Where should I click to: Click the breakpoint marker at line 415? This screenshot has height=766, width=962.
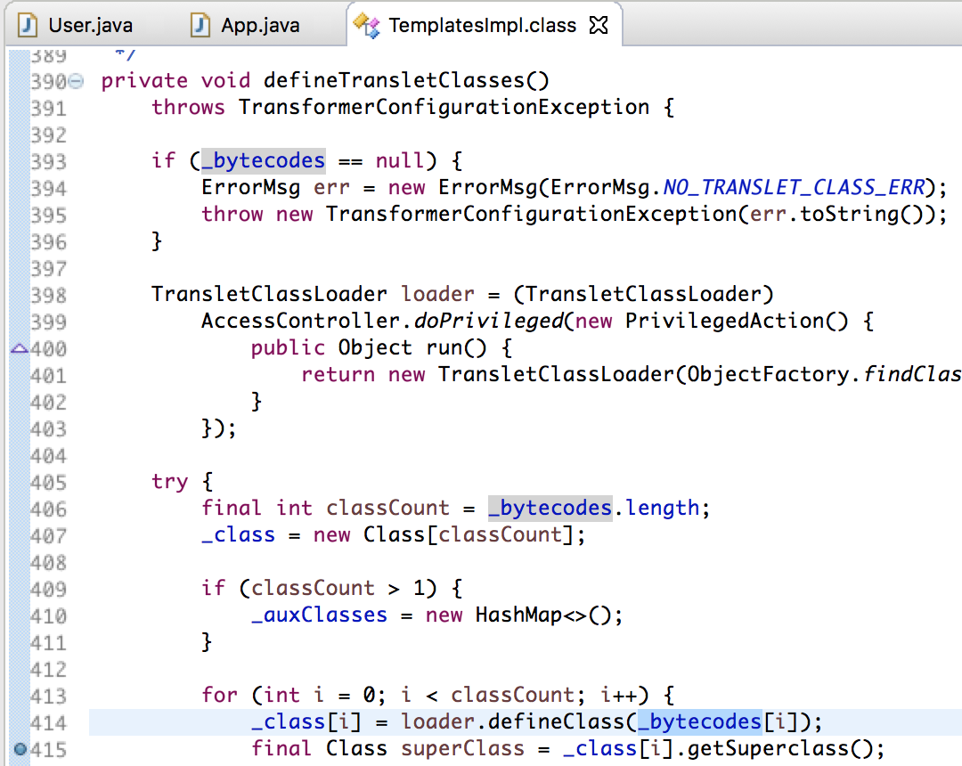pos(20,749)
